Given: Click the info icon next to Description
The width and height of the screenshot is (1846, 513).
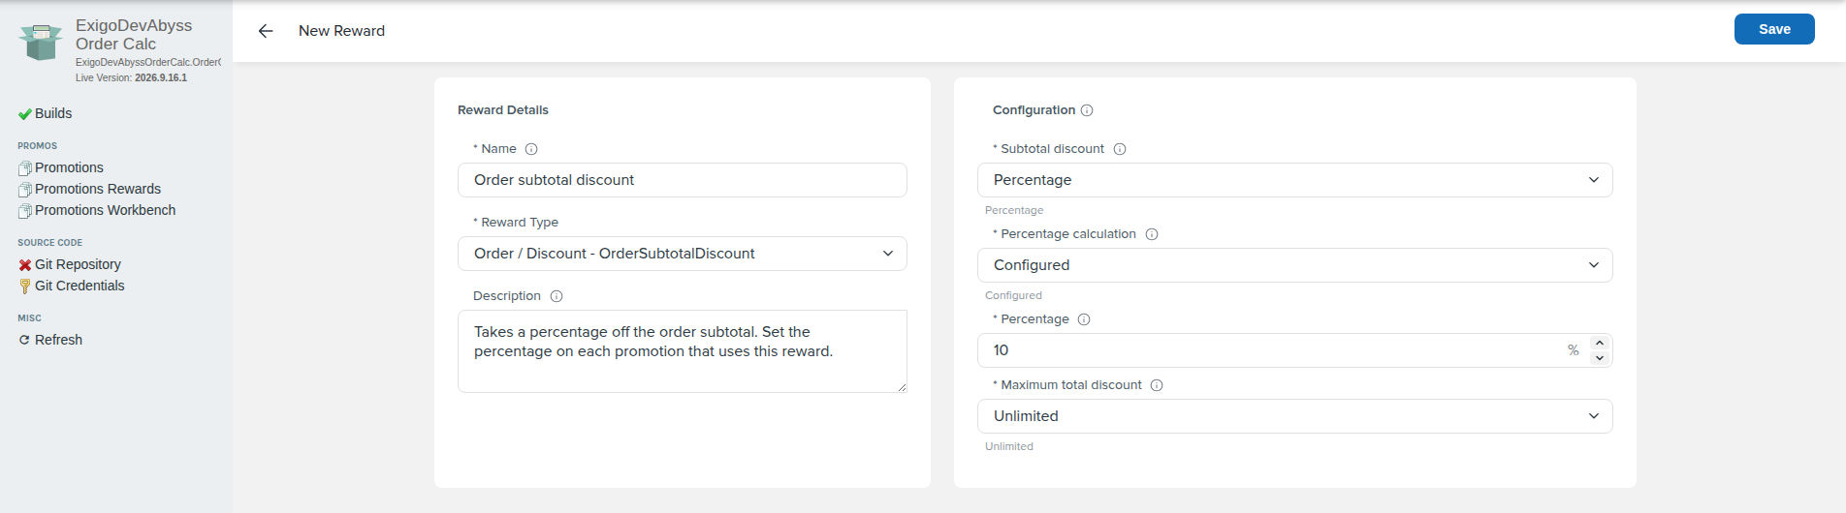Looking at the screenshot, I should tap(557, 296).
